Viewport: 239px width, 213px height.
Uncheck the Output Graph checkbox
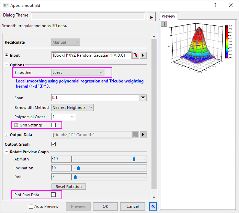click(x=53, y=144)
